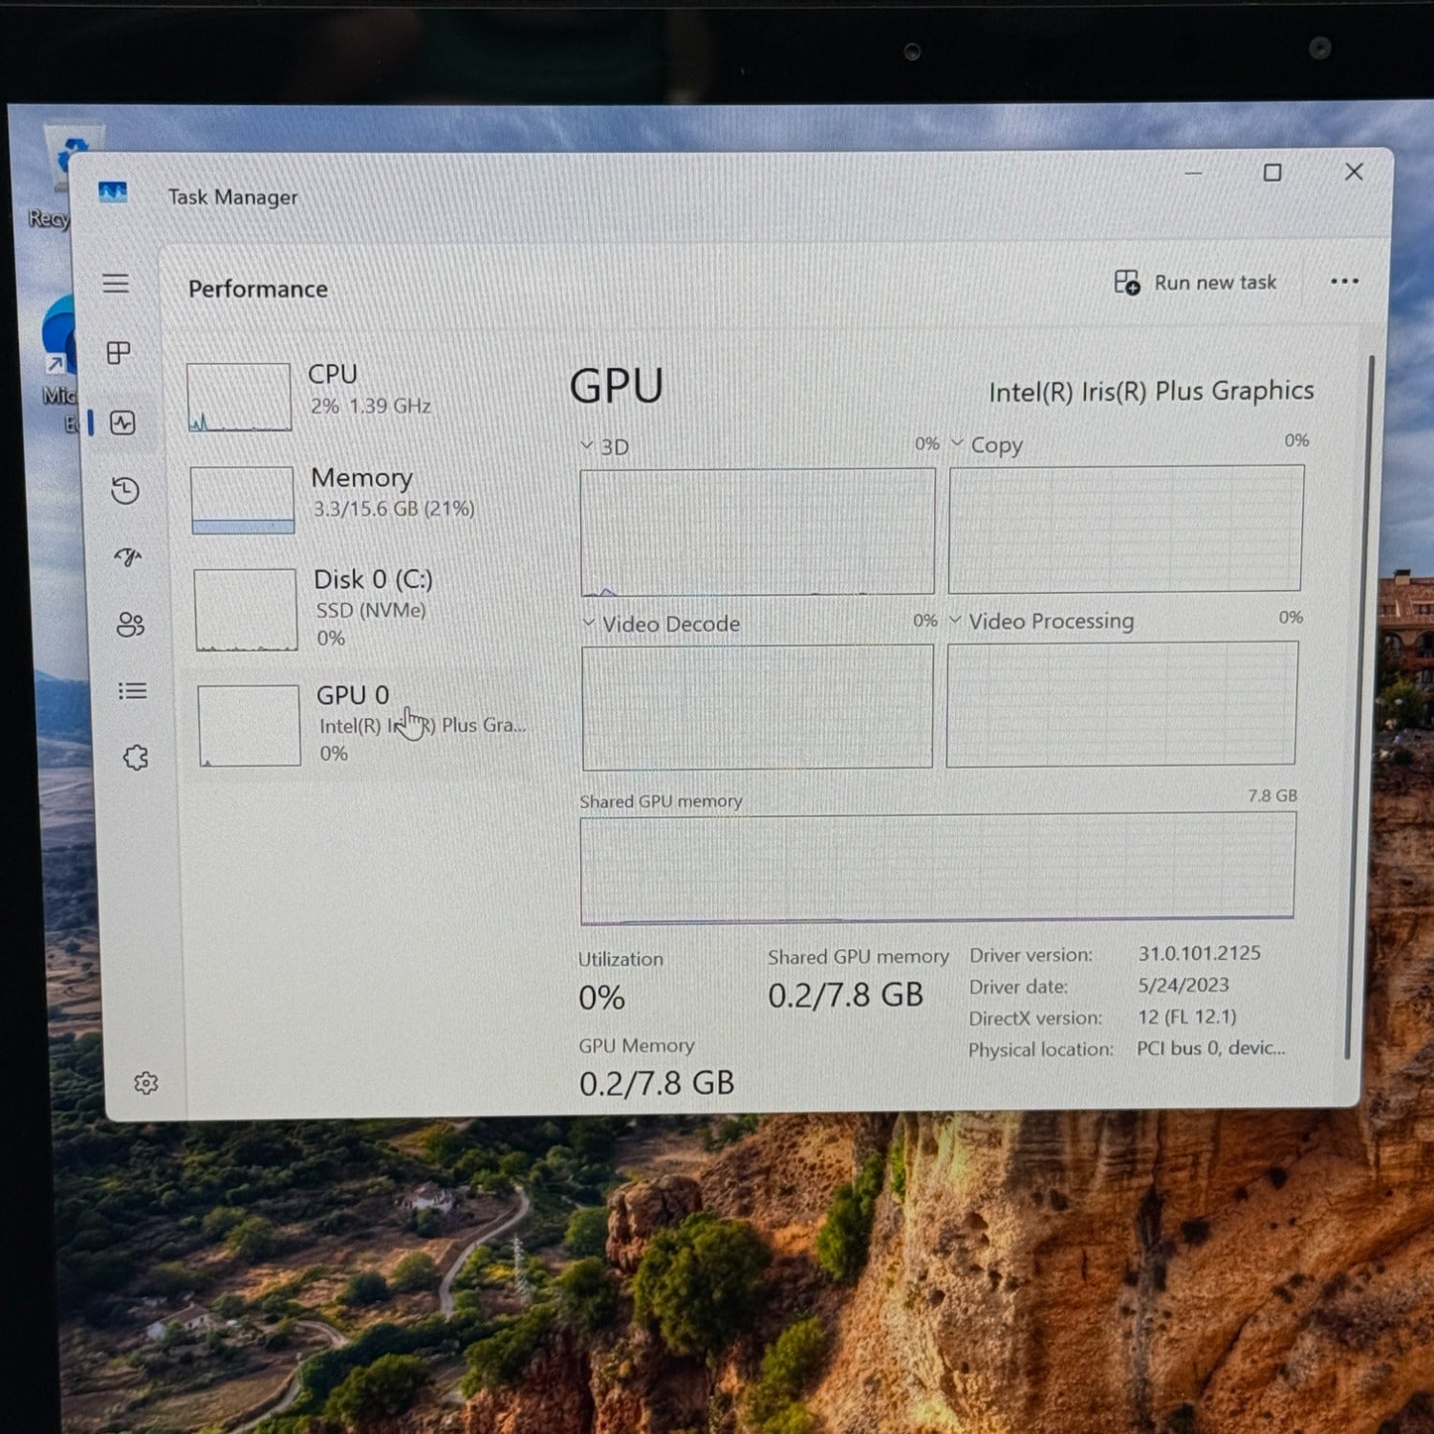Open the Processes page icon
Screen dimensions: 1434x1434
119,353
